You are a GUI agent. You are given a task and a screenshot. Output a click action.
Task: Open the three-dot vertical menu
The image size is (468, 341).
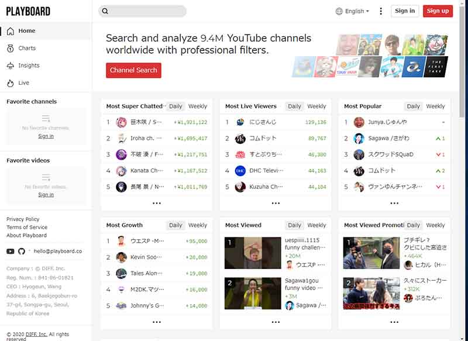[x=381, y=11]
